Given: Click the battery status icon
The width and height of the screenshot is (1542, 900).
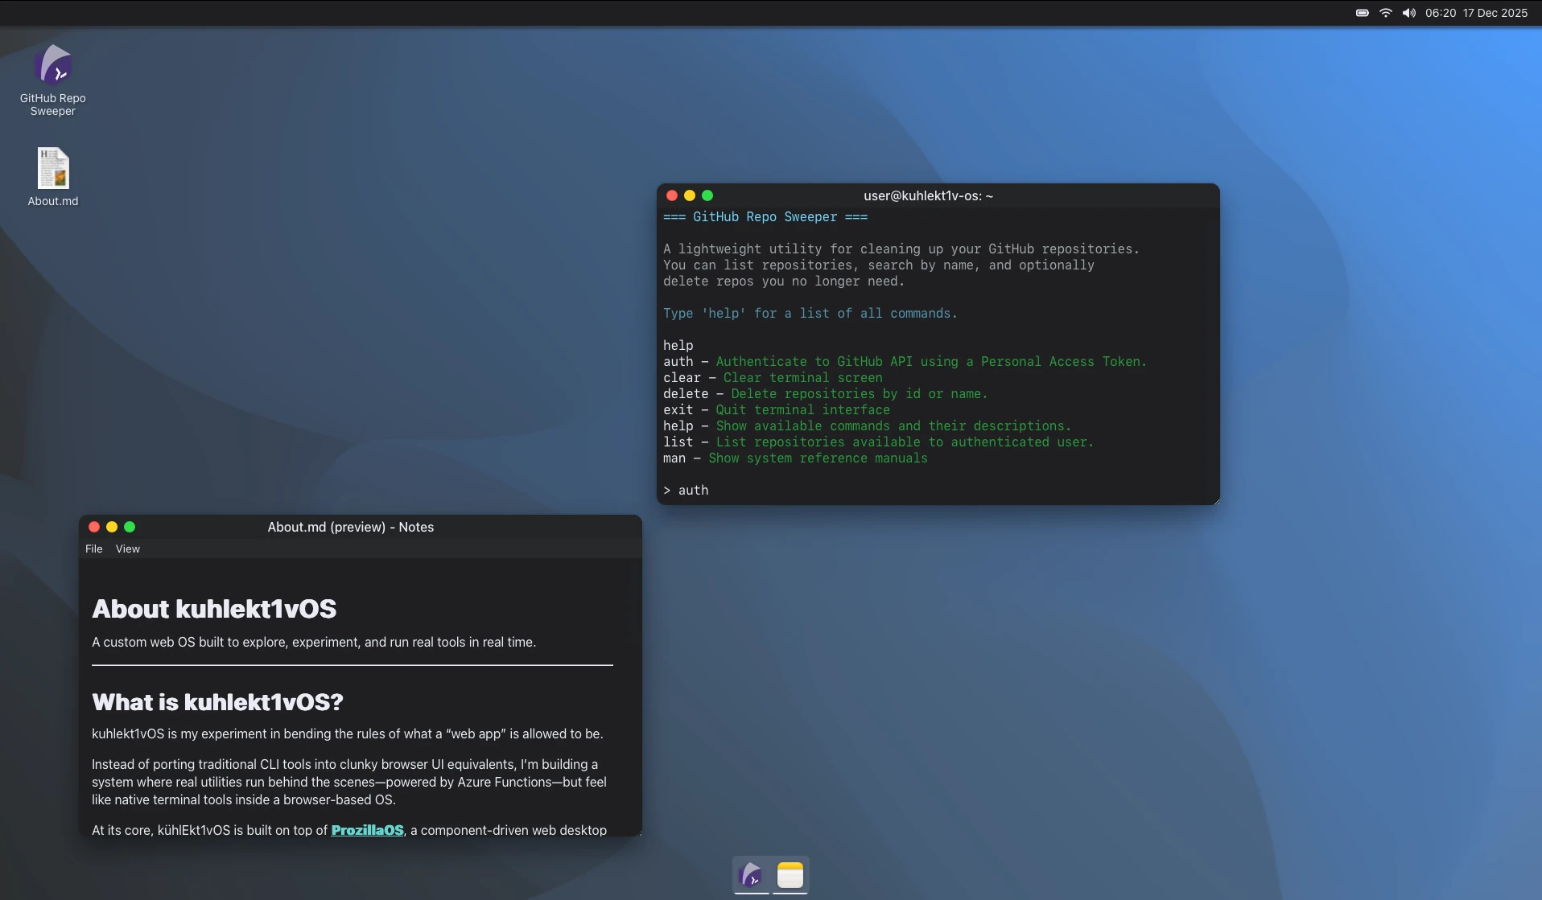Looking at the screenshot, I should (1362, 13).
